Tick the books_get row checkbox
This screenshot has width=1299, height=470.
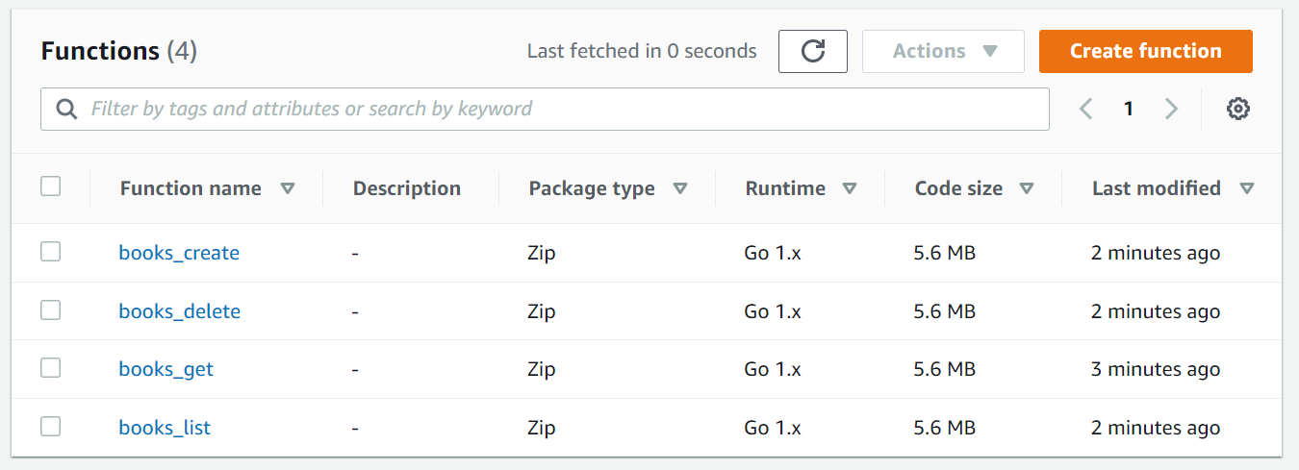tap(51, 368)
